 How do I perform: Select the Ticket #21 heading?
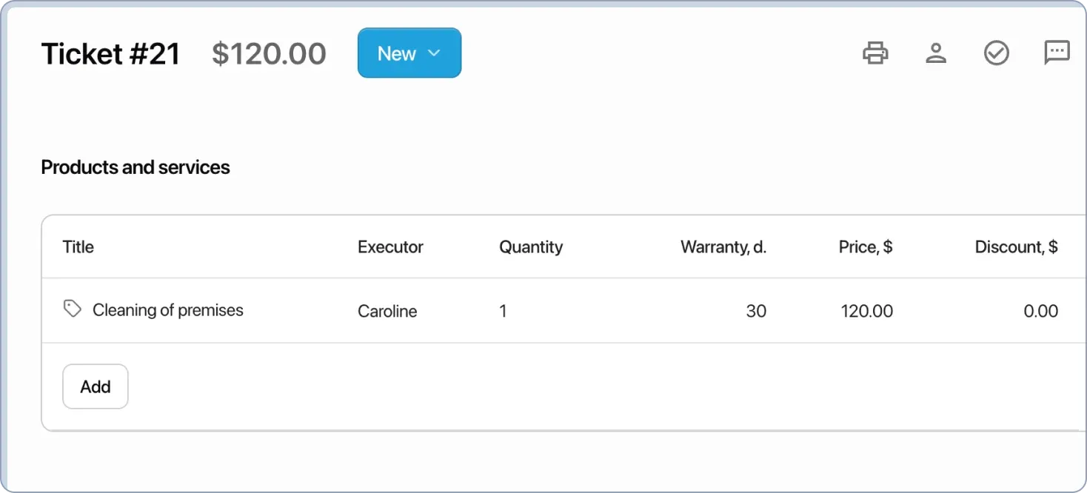pyautogui.click(x=110, y=53)
